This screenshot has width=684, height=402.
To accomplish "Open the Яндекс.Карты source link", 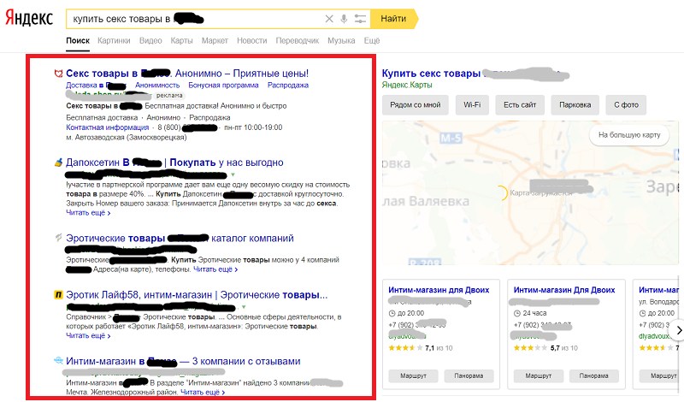I will click(x=407, y=86).
